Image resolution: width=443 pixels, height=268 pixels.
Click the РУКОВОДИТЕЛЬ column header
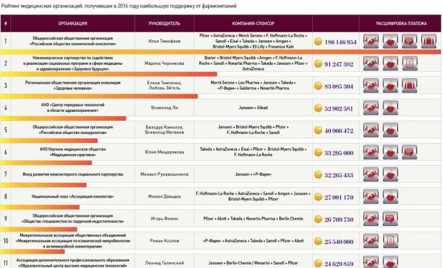point(164,23)
